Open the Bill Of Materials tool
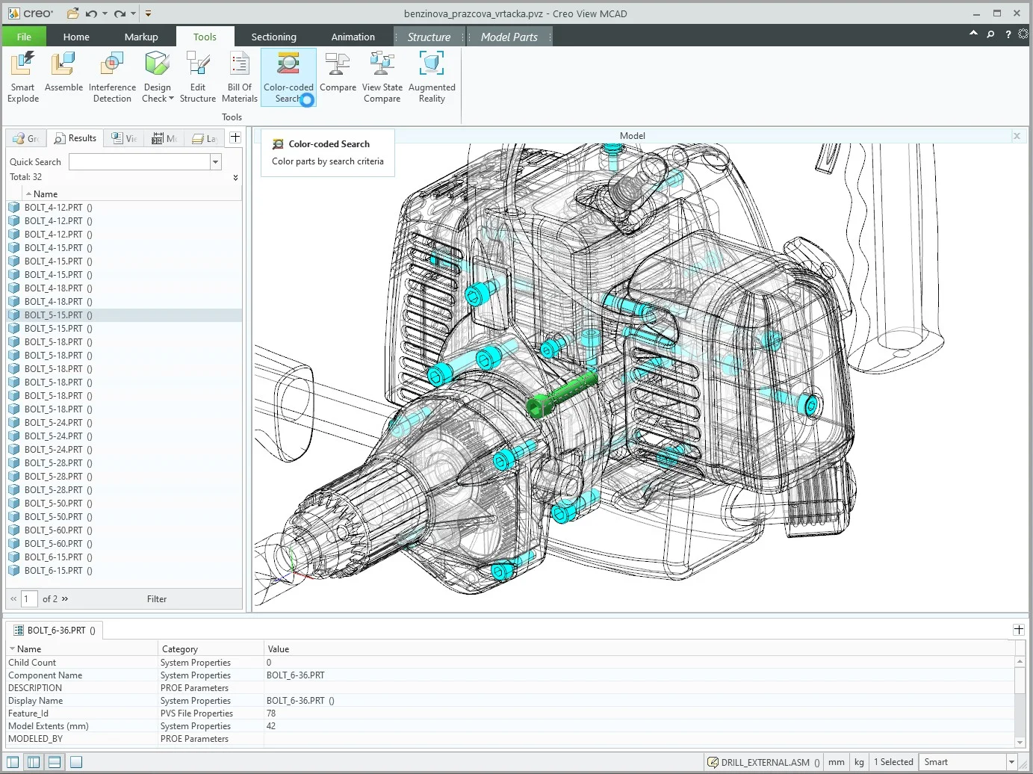Image resolution: width=1033 pixels, height=774 pixels. point(239,75)
